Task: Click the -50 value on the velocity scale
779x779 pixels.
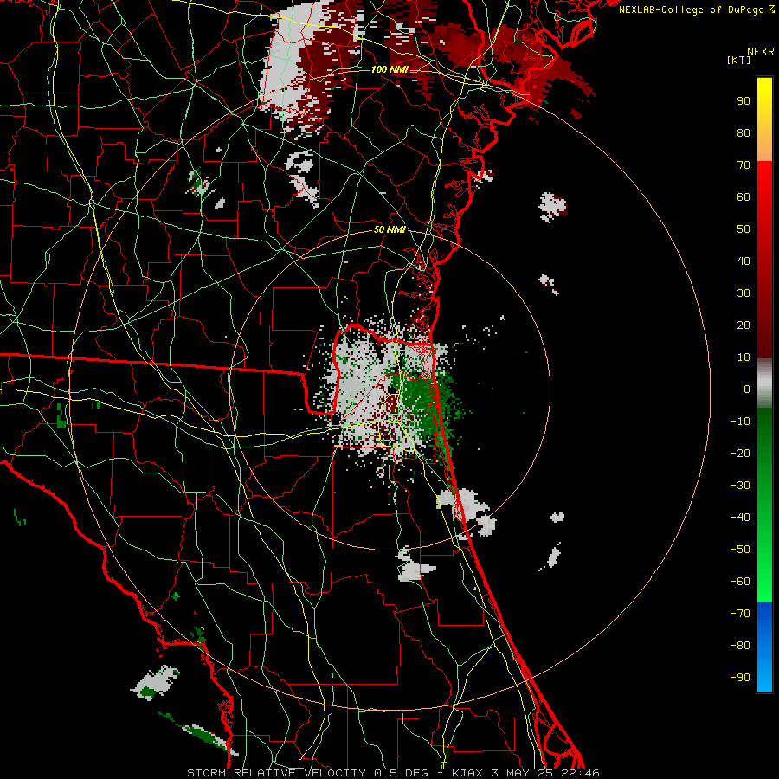Action: tap(740, 550)
